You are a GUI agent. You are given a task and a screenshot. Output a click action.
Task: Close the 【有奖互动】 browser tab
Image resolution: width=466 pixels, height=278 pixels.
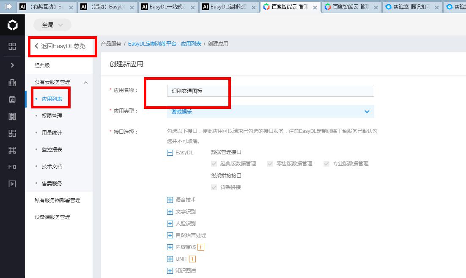pyautogui.click(x=71, y=8)
